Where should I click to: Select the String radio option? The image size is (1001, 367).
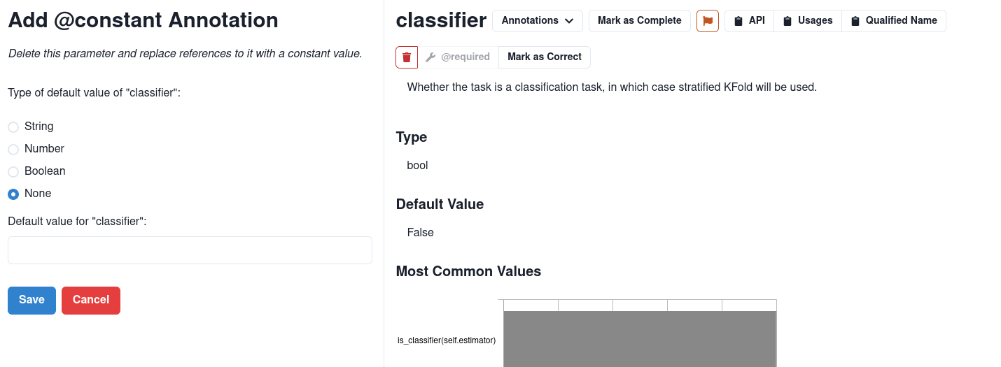13,127
